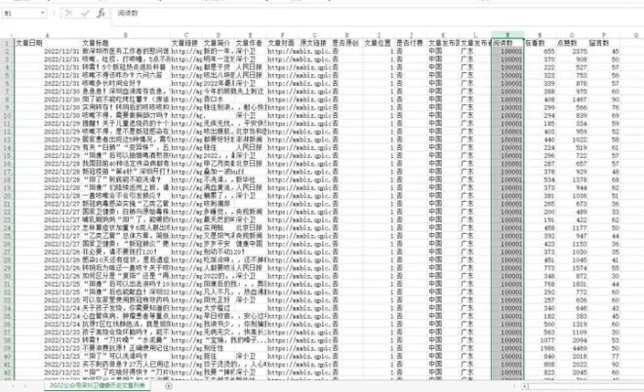Screen dimensions: 644x392
Task: Click the Cancel X icon in formula bar
Action: [x=67, y=15]
